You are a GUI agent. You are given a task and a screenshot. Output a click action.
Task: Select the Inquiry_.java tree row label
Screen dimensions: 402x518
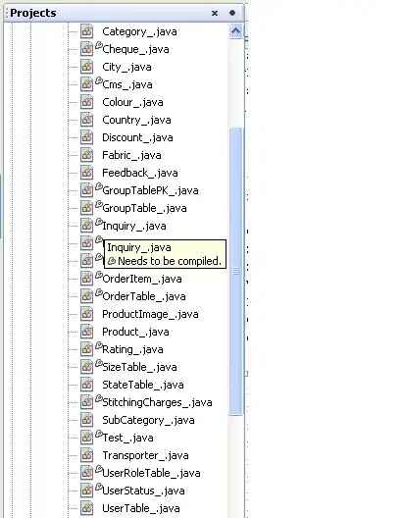(134, 226)
